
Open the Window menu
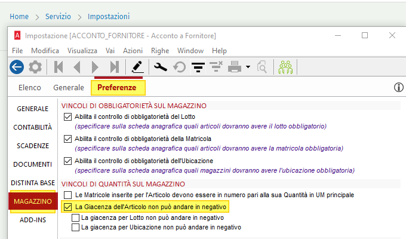pyautogui.click(x=190, y=51)
